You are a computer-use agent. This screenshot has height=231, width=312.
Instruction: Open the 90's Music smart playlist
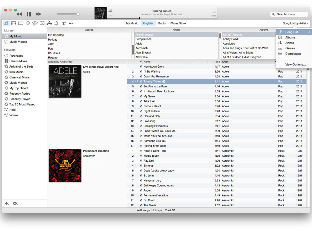click(25, 72)
